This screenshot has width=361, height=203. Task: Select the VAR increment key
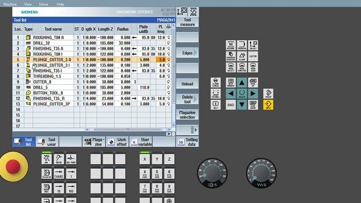(x=59, y=174)
